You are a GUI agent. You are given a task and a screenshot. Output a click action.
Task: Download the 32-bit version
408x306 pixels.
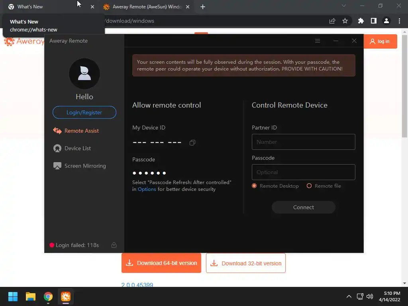coord(245,263)
